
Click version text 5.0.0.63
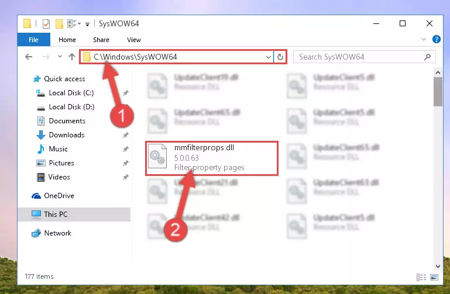(x=186, y=158)
